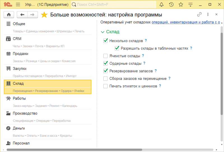Collapse the Склад group chevron
Image resolution: width=224 pixels, height=152 pixels.
pos(102,32)
